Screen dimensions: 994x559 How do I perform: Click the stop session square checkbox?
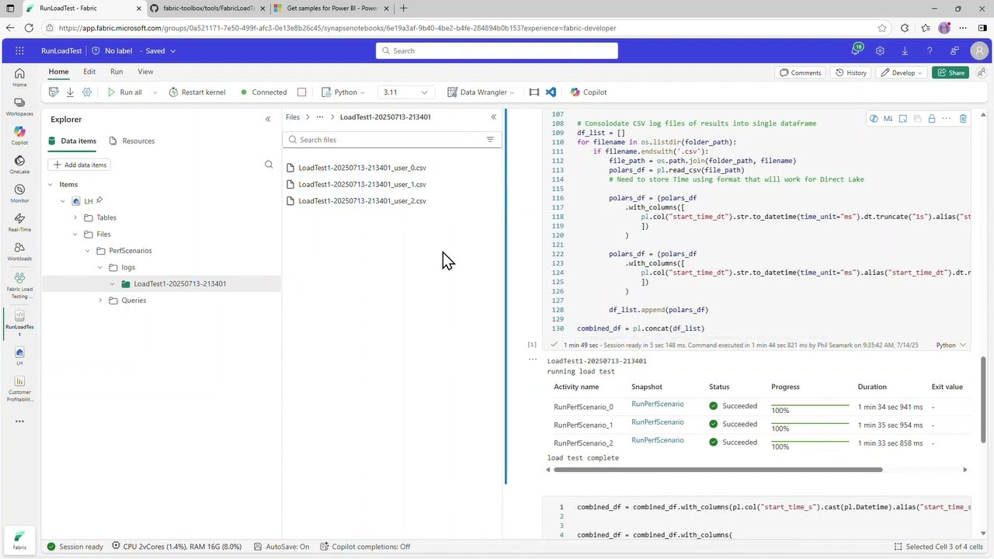(302, 92)
